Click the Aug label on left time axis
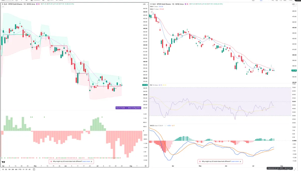The height and width of the screenshot is (171, 301). click(131, 166)
